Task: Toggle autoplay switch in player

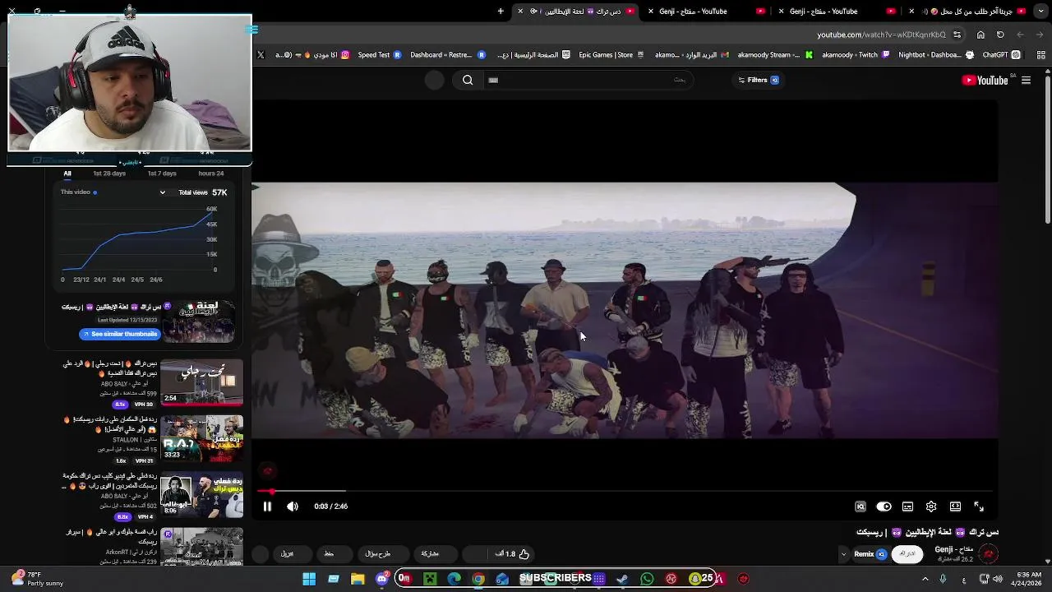Action: click(x=884, y=506)
